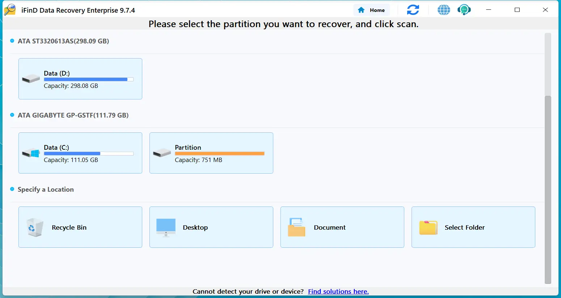This screenshot has height=298, width=561.
Task: Maximize the iFinD Data Recovery window
Action: (x=517, y=10)
